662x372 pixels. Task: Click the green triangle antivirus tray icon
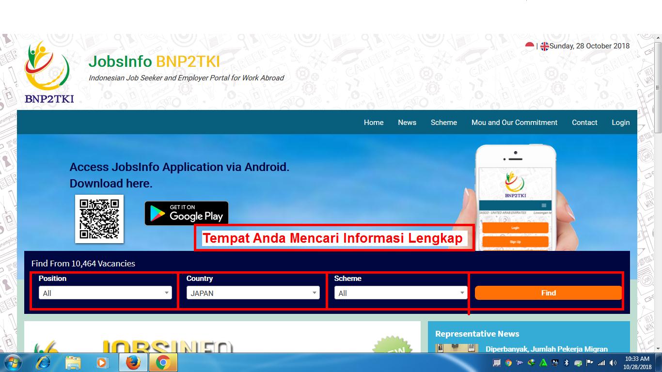coord(543,363)
